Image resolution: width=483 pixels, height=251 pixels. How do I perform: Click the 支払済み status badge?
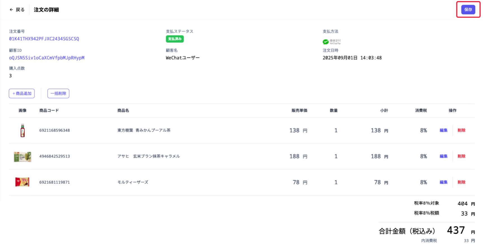175,39
